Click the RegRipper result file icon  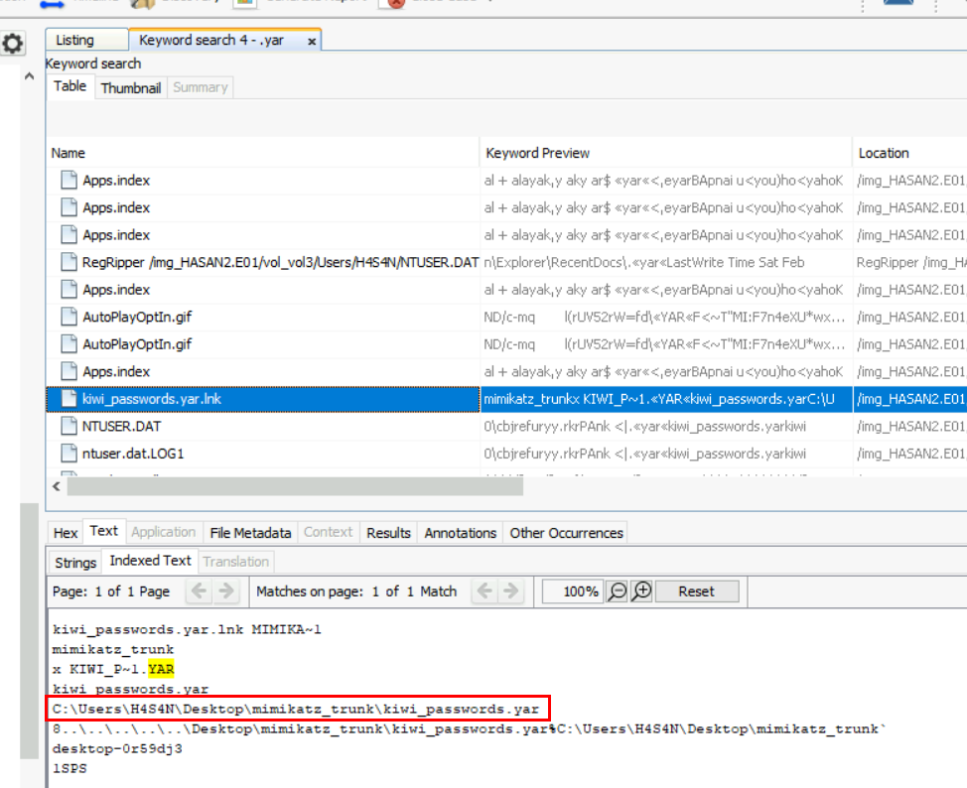coord(68,262)
